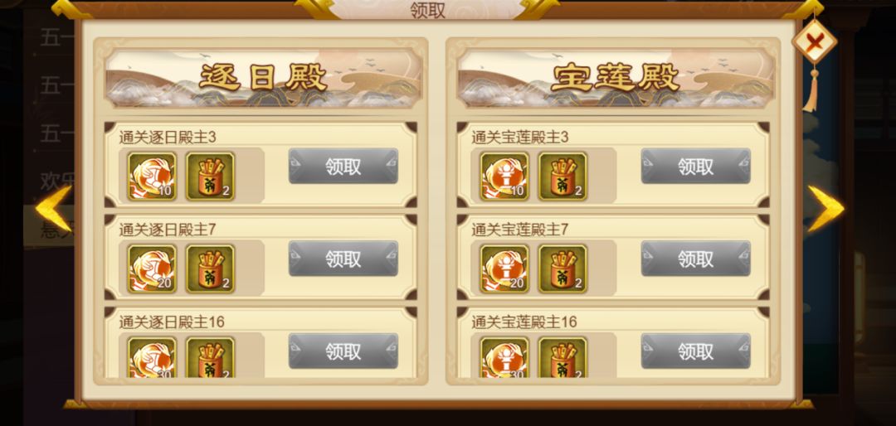
Task: Tap the 20-count lotus coin under 通关宝莲殿主7
Action: click(504, 269)
